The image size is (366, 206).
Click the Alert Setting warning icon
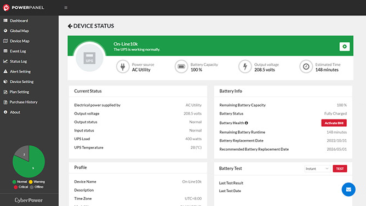(5, 71)
